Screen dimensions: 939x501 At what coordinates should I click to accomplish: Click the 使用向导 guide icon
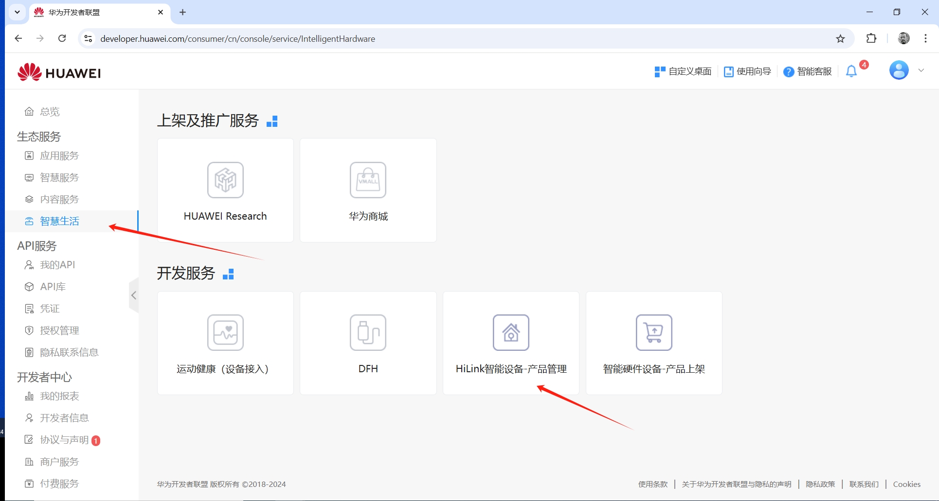pyautogui.click(x=728, y=72)
